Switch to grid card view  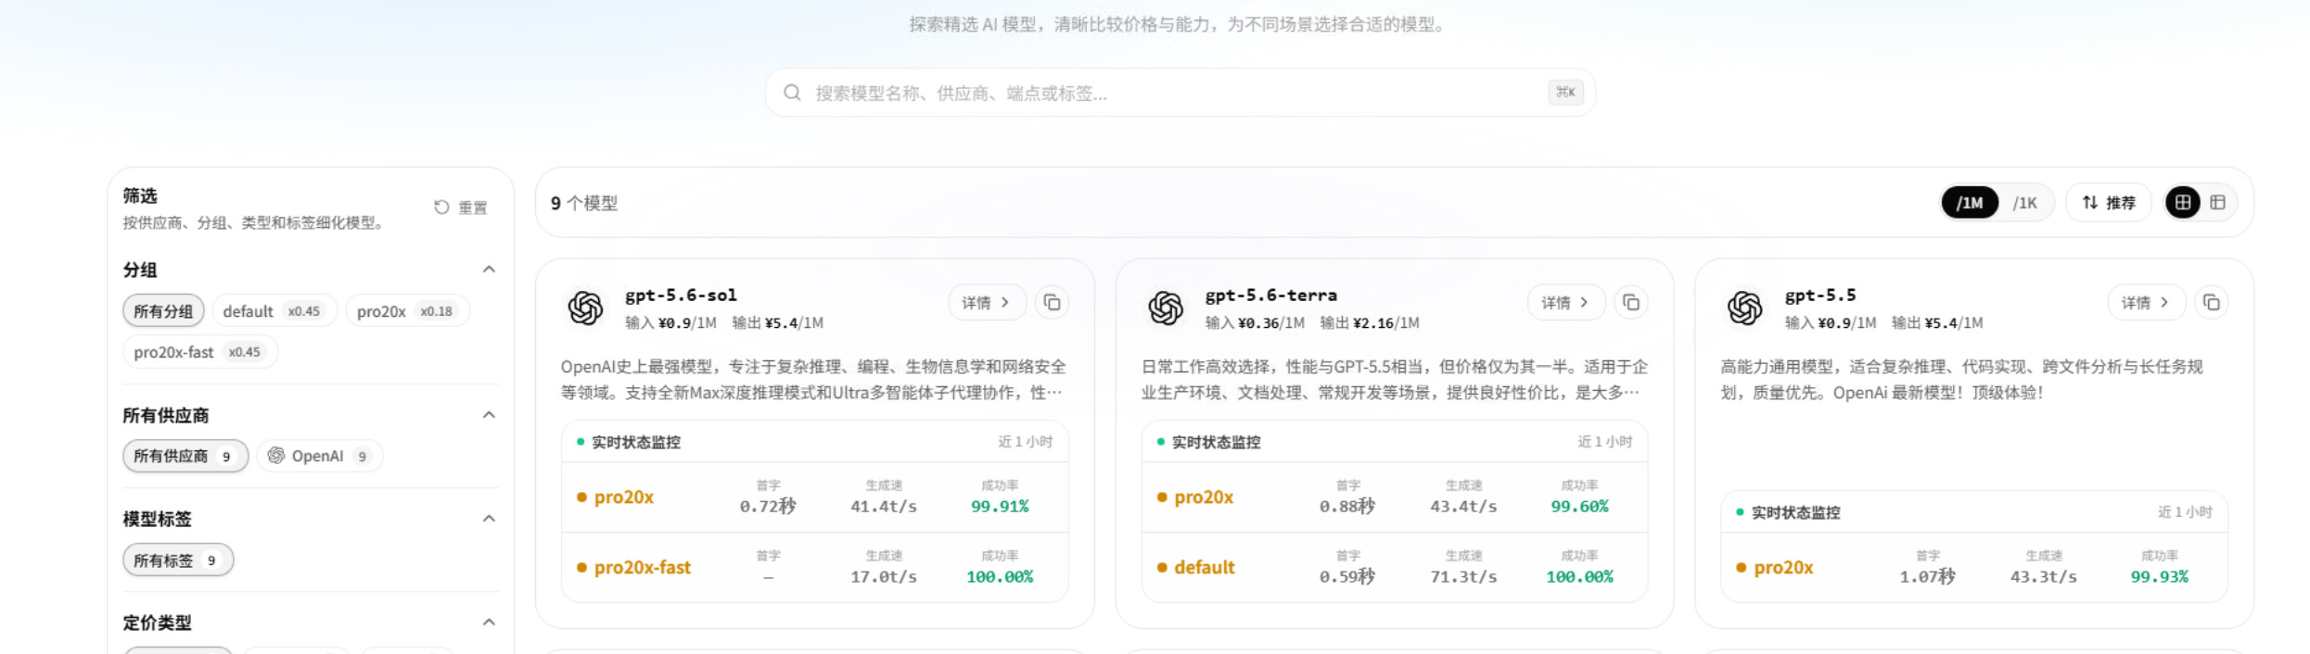click(2183, 203)
